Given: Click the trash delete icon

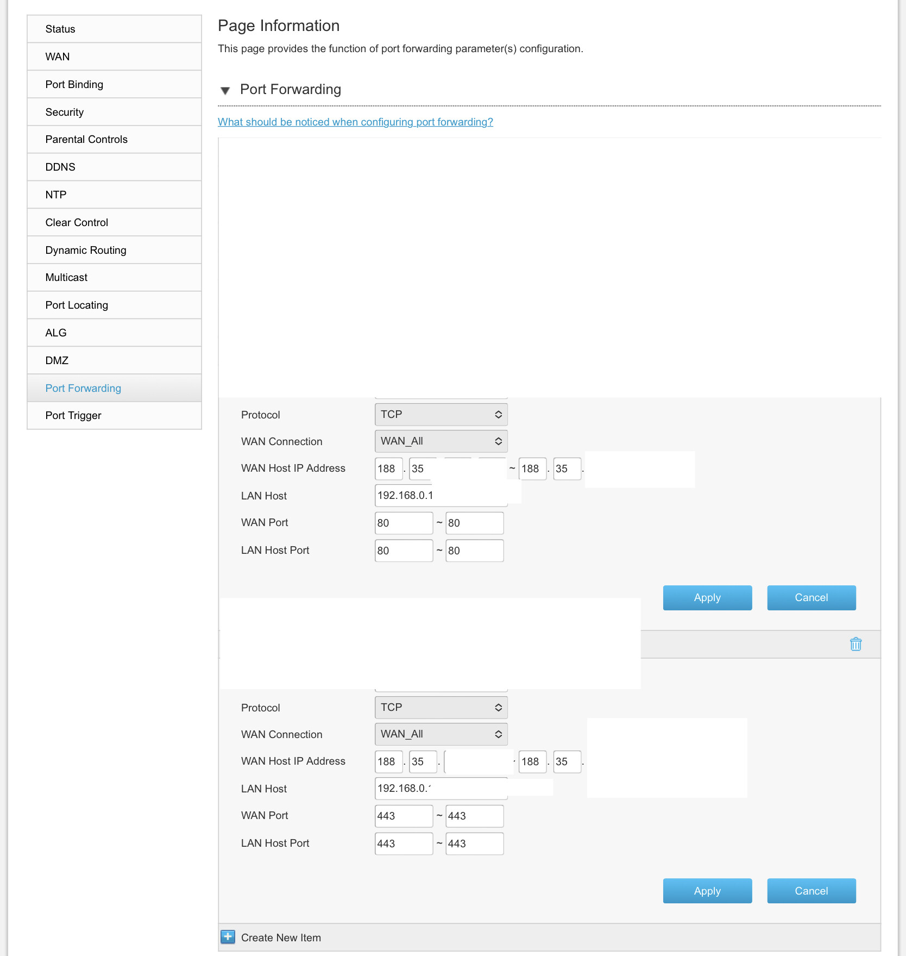Looking at the screenshot, I should tap(855, 644).
